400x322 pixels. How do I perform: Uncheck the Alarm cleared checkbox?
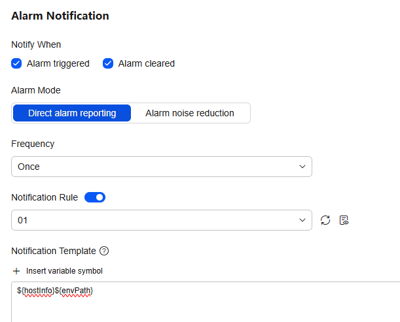(108, 63)
